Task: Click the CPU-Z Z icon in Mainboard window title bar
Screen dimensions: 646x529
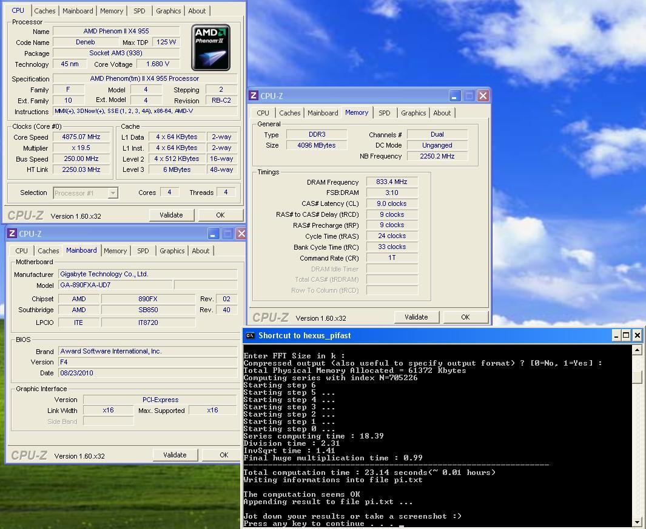Action: 12,234
